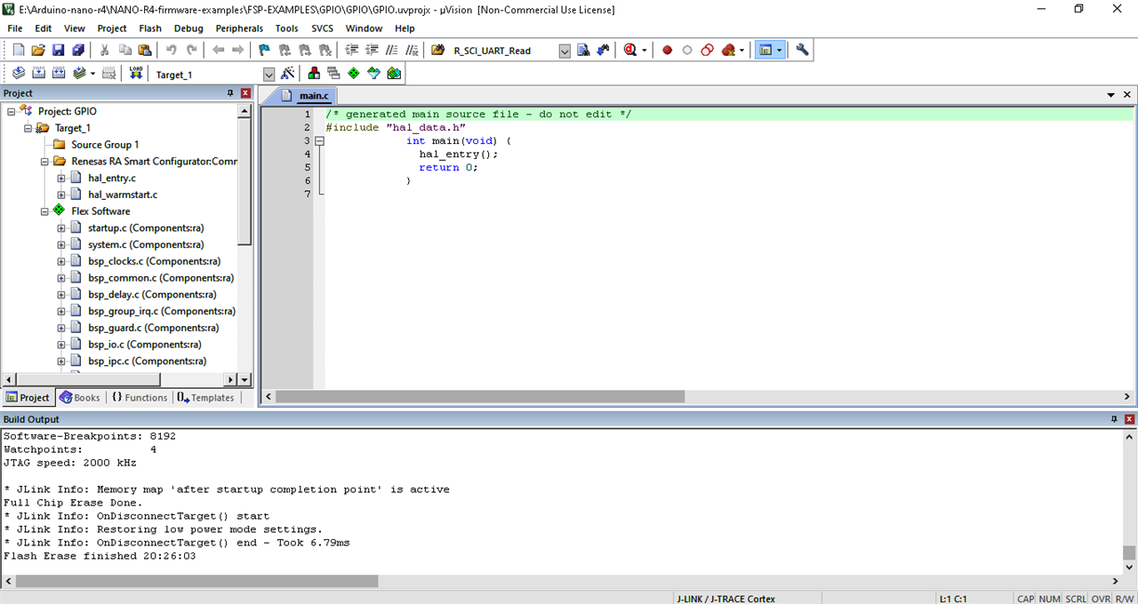Select startup.c in the project tree
This screenshot has width=1138, height=604.
click(x=146, y=228)
